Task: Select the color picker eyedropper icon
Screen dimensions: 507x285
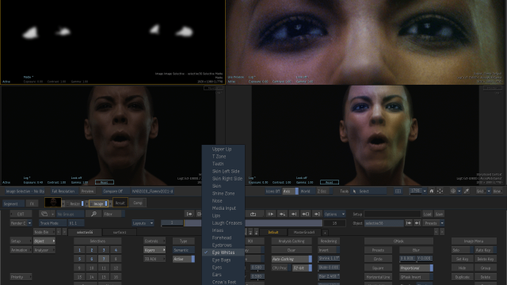Action: click(x=467, y=192)
